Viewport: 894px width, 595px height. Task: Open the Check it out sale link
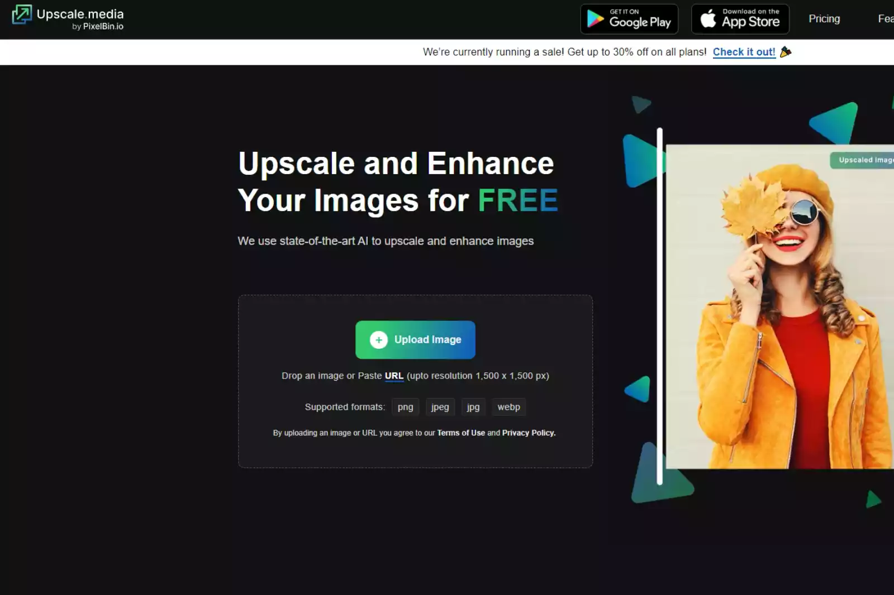[x=744, y=51]
